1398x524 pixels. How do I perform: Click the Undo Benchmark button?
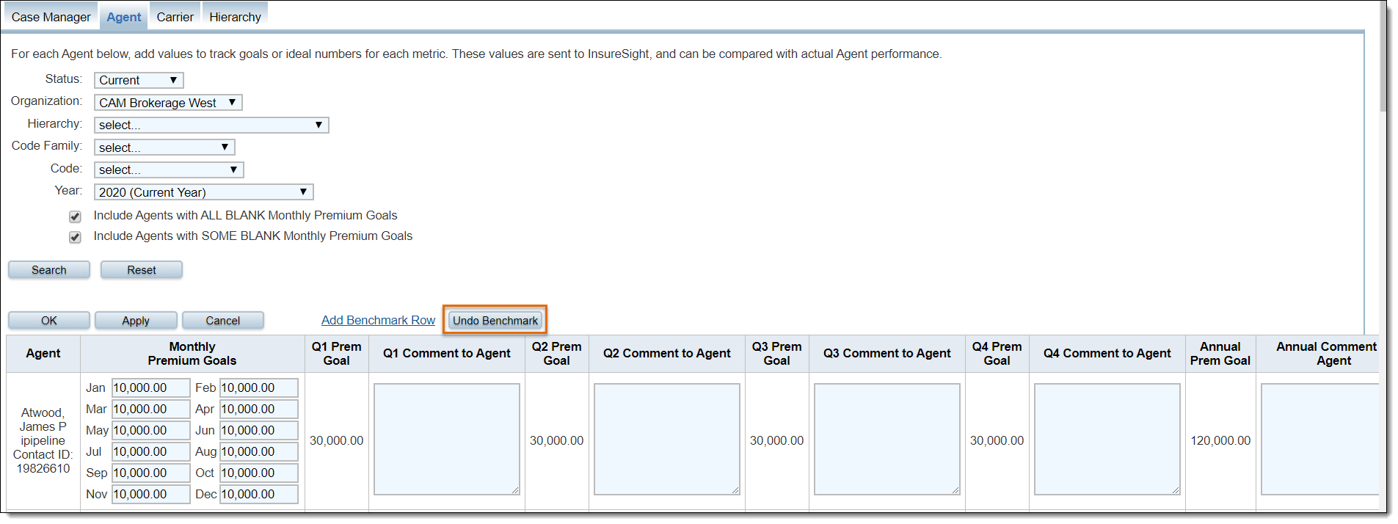pyautogui.click(x=495, y=321)
